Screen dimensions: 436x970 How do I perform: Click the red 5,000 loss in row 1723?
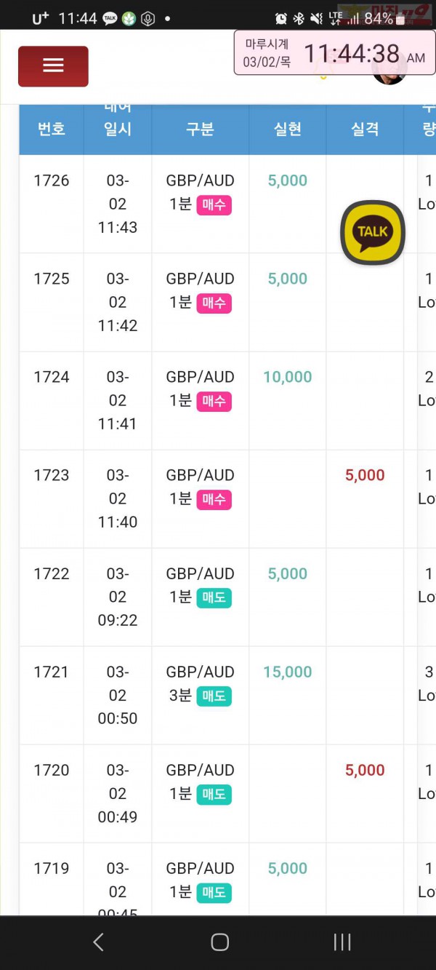tap(365, 475)
